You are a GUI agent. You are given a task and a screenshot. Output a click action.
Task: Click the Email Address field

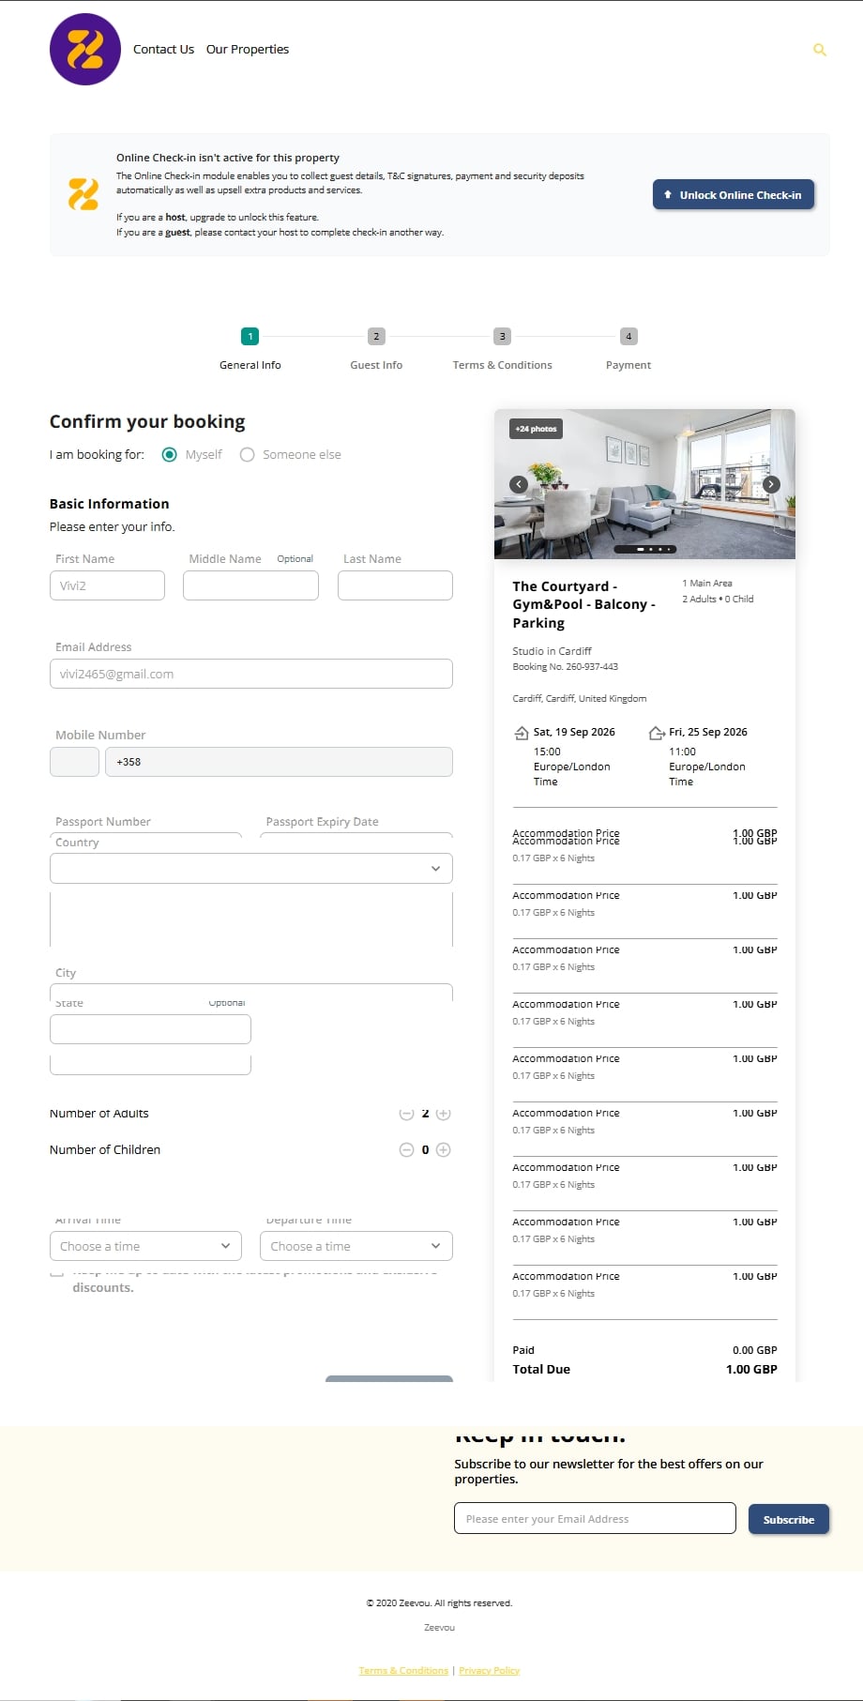[x=251, y=674]
